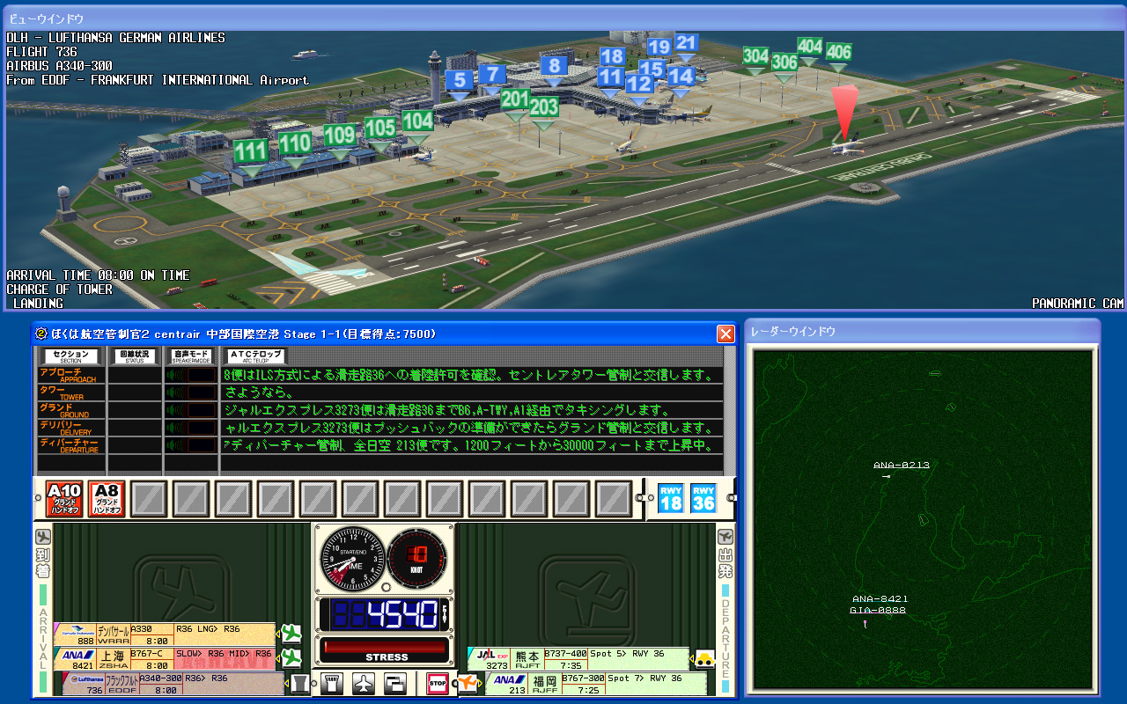The height and width of the screenshot is (704, 1127).
Task: Toggle speaker mode for the Ground section
Action: tap(190, 410)
